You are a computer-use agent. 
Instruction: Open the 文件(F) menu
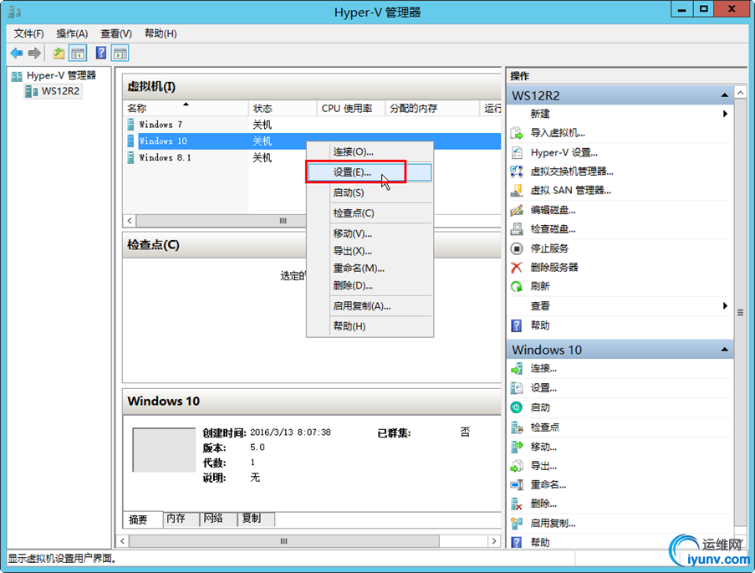click(29, 33)
